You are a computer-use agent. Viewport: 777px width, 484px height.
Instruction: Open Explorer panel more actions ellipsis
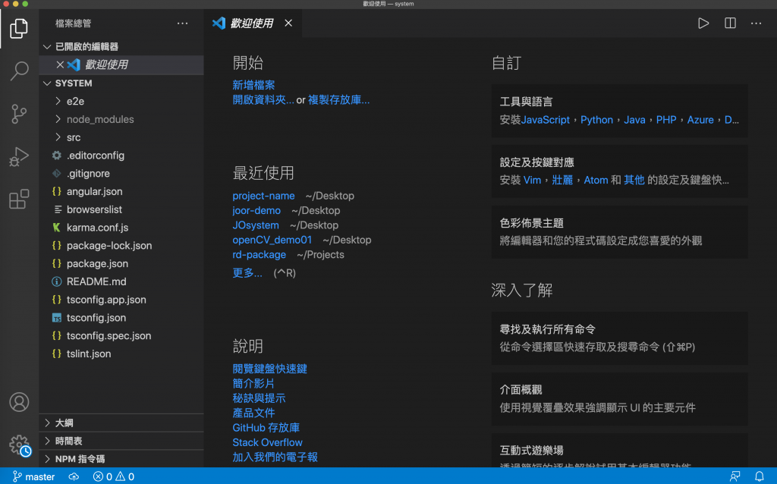182,24
